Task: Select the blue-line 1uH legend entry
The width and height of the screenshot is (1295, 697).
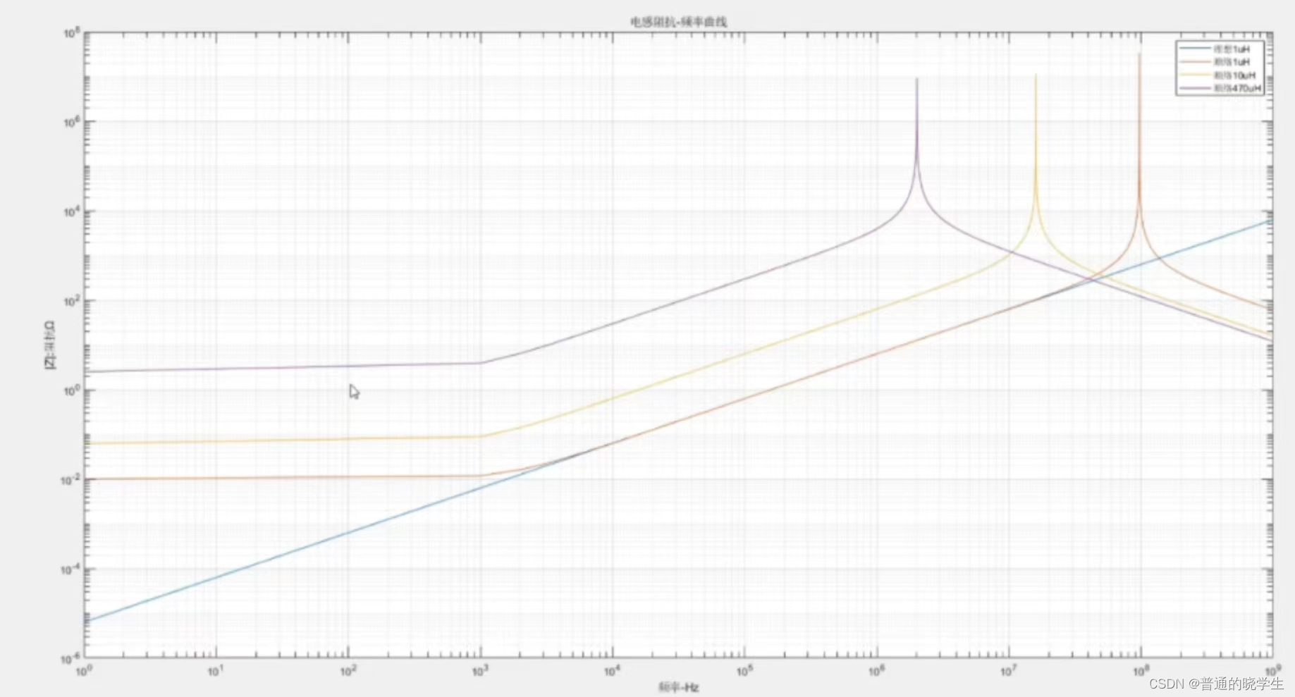Action: (1215, 49)
